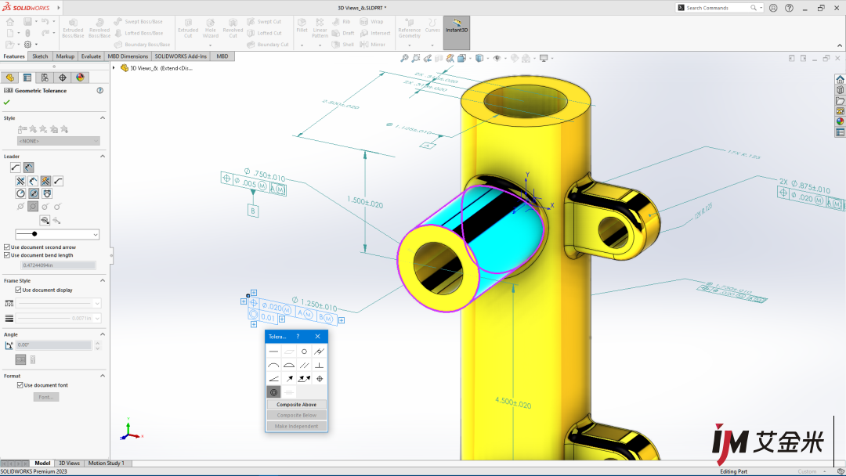The height and width of the screenshot is (476, 846).
Task: Confirm Geometric Tolerance with green checkmark
Action: (6, 102)
